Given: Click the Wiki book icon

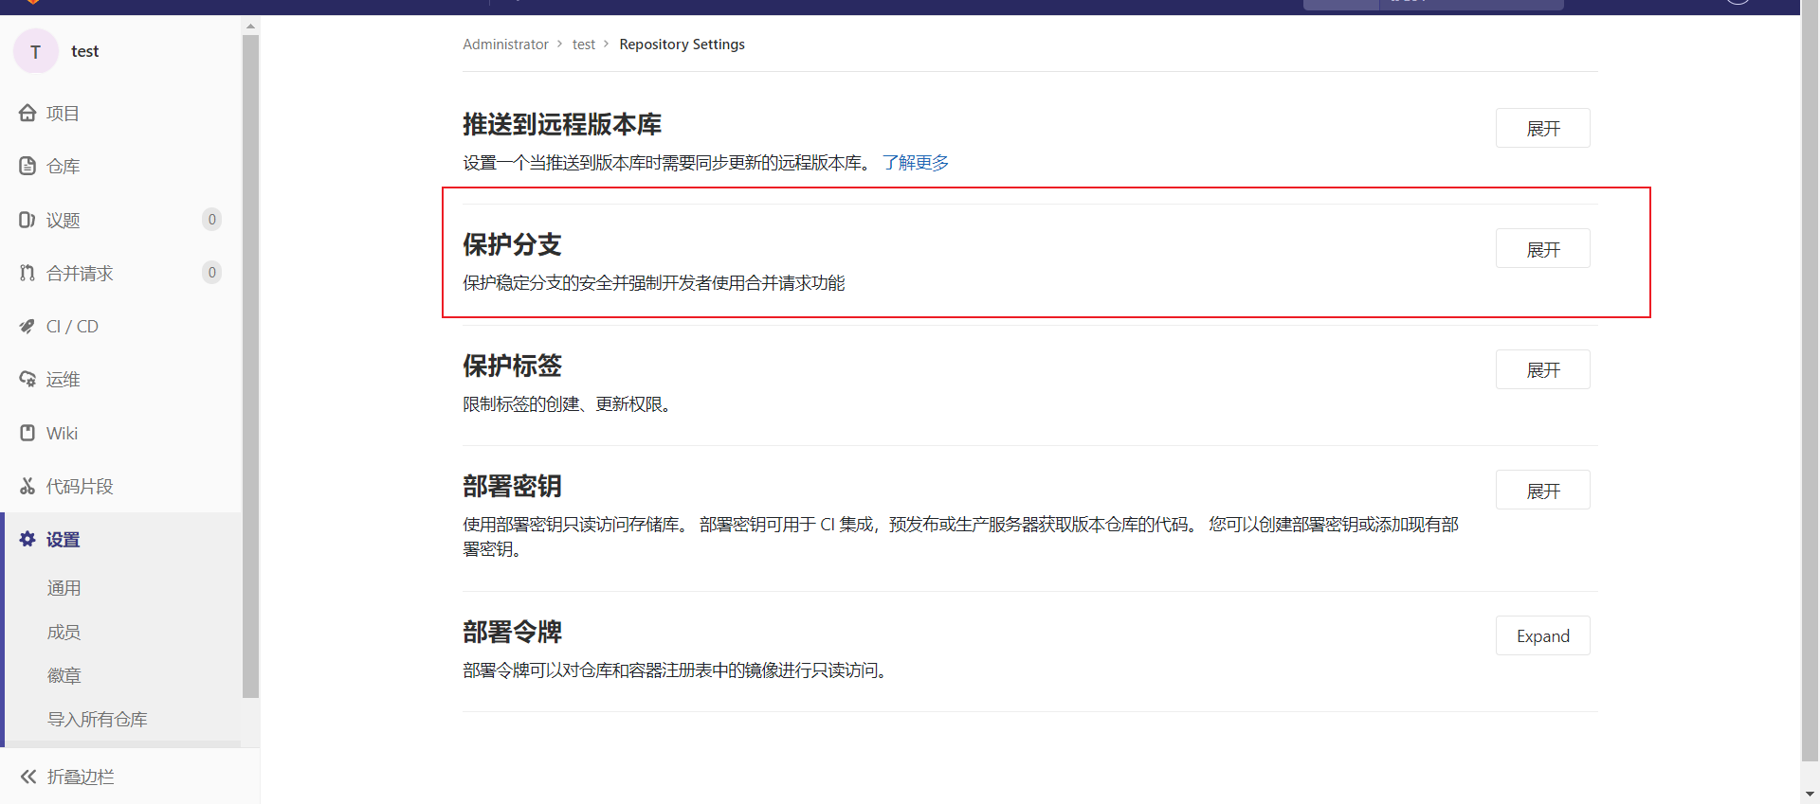Looking at the screenshot, I should pyautogui.click(x=27, y=433).
